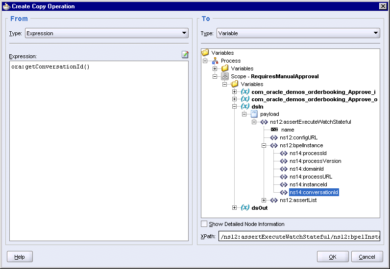Collapse the ns12:bpelInstance node
The image size is (390, 269).
click(264, 146)
